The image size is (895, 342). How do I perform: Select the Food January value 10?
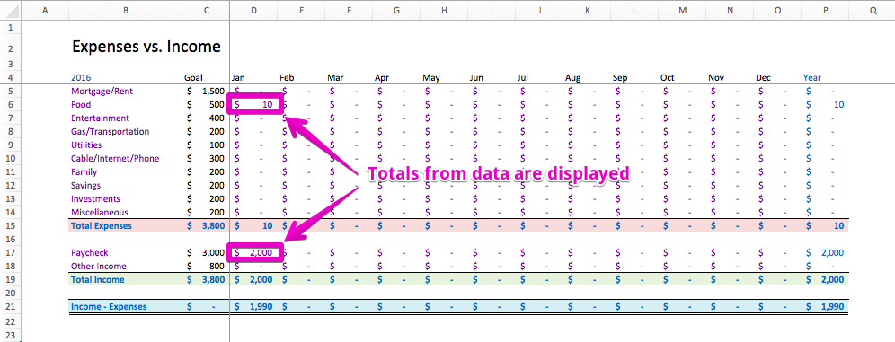tap(254, 104)
